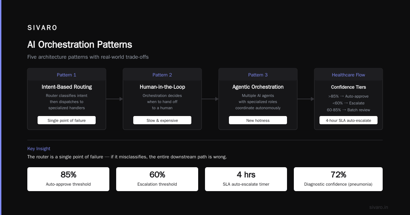Click the 4-hour SLA auto-escalate badge
Screen dimensions: 410x215
[348, 120]
